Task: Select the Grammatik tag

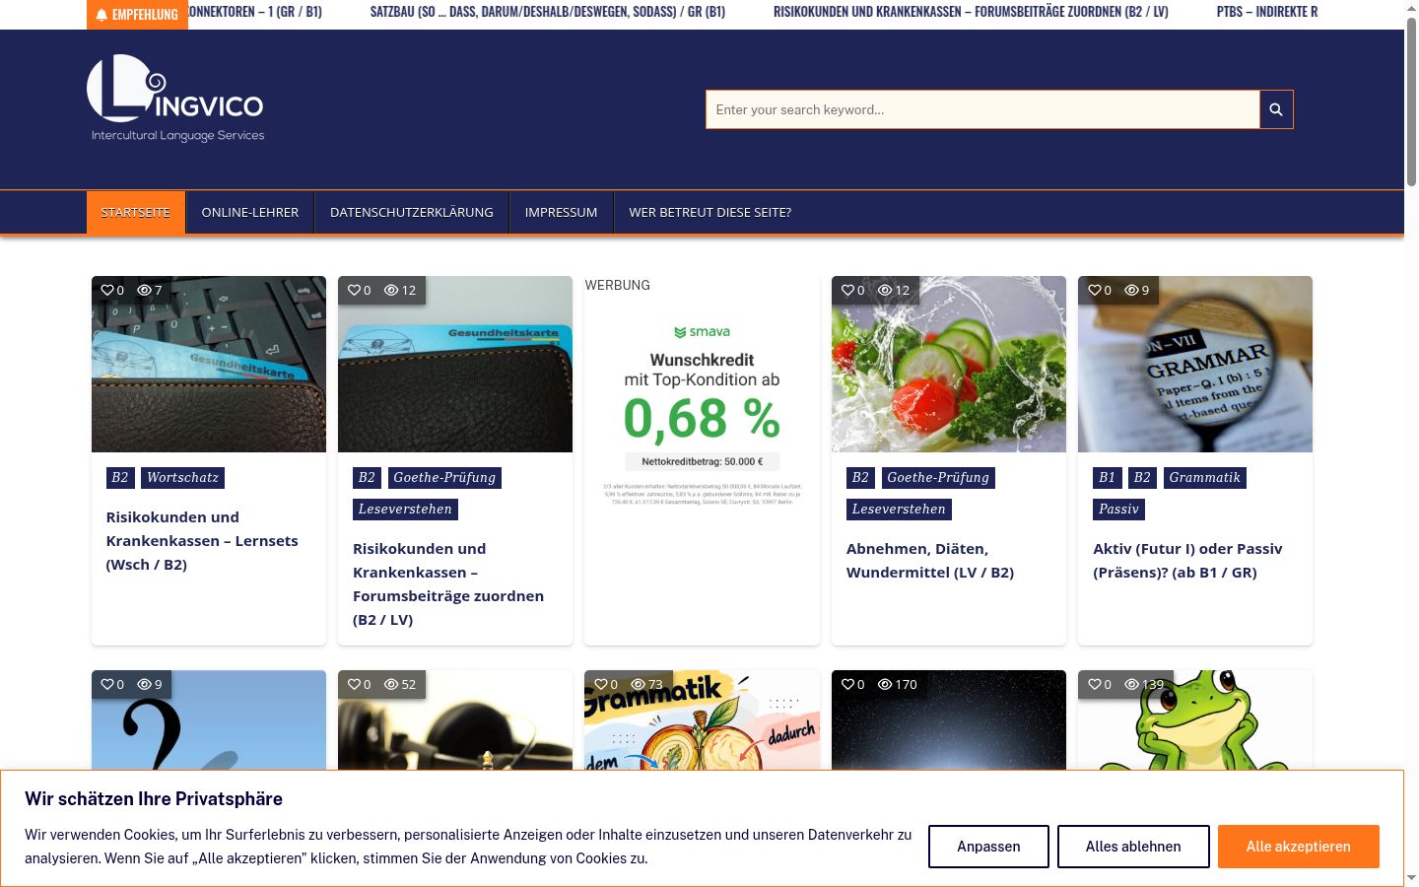Action: [x=1205, y=478]
